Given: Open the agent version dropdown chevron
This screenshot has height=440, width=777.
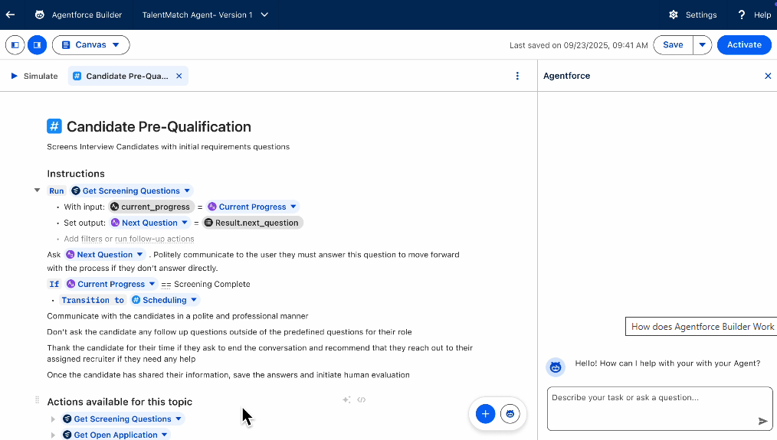Looking at the screenshot, I should [x=264, y=15].
